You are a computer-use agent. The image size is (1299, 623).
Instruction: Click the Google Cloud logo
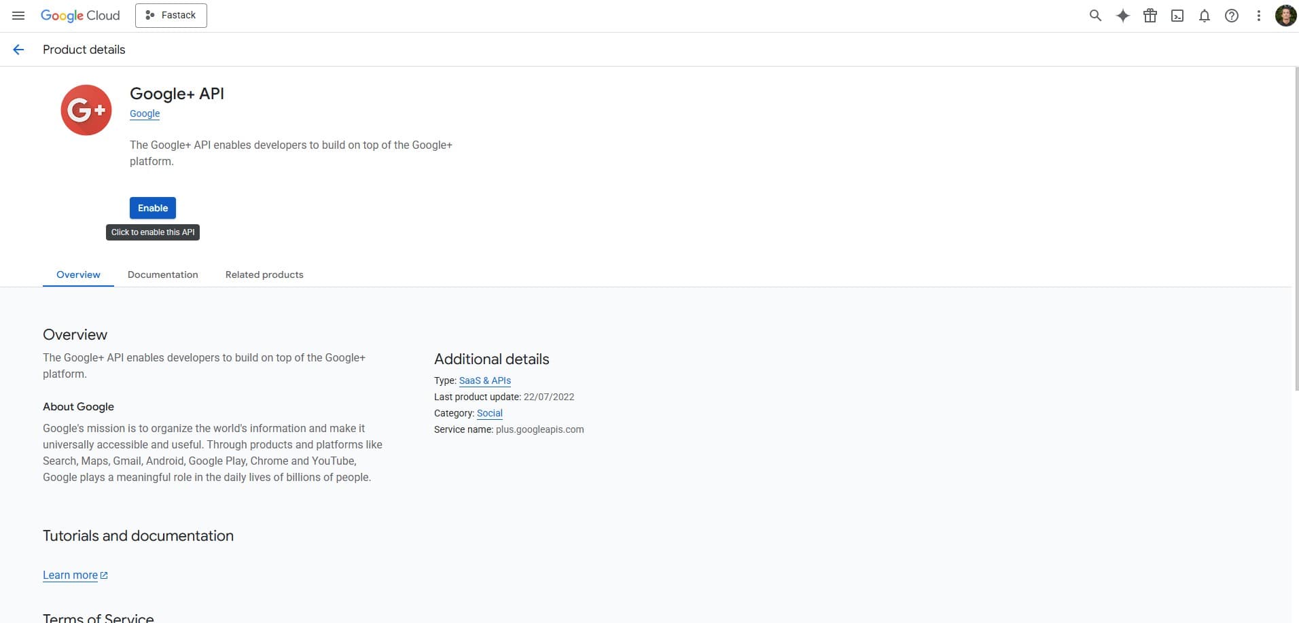pos(80,16)
